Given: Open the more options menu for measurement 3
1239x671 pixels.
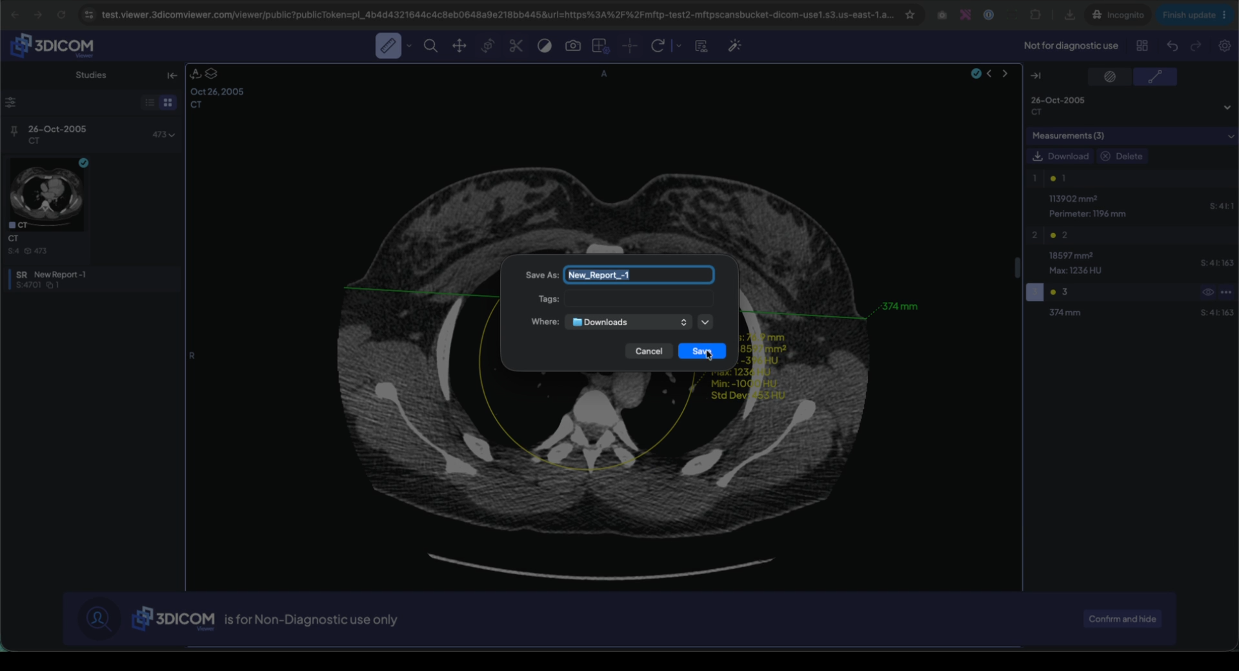Looking at the screenshot, I should click(1226, 292).
